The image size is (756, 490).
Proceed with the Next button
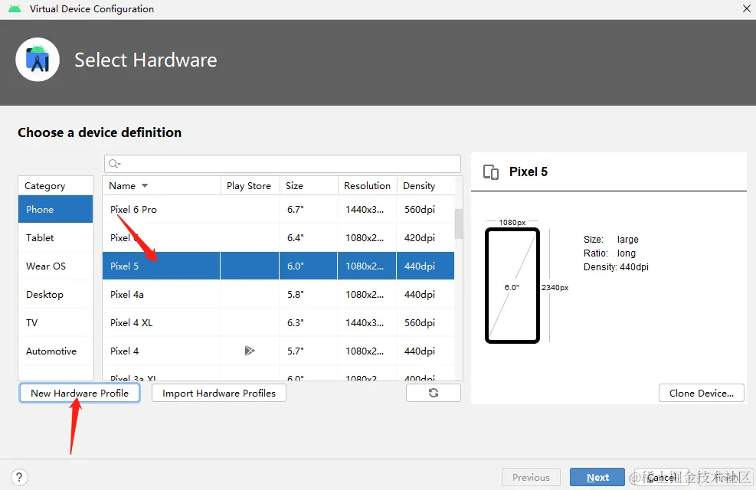[597, 477]
